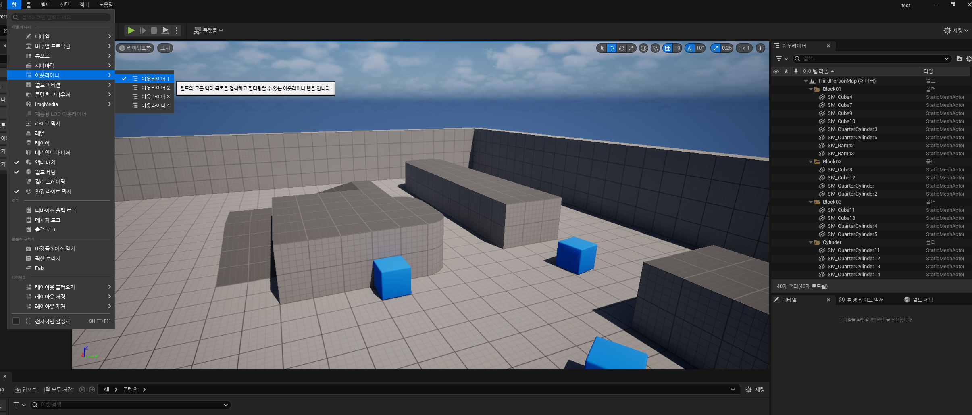Open the play mode options three-dot menu

point(177,31)
